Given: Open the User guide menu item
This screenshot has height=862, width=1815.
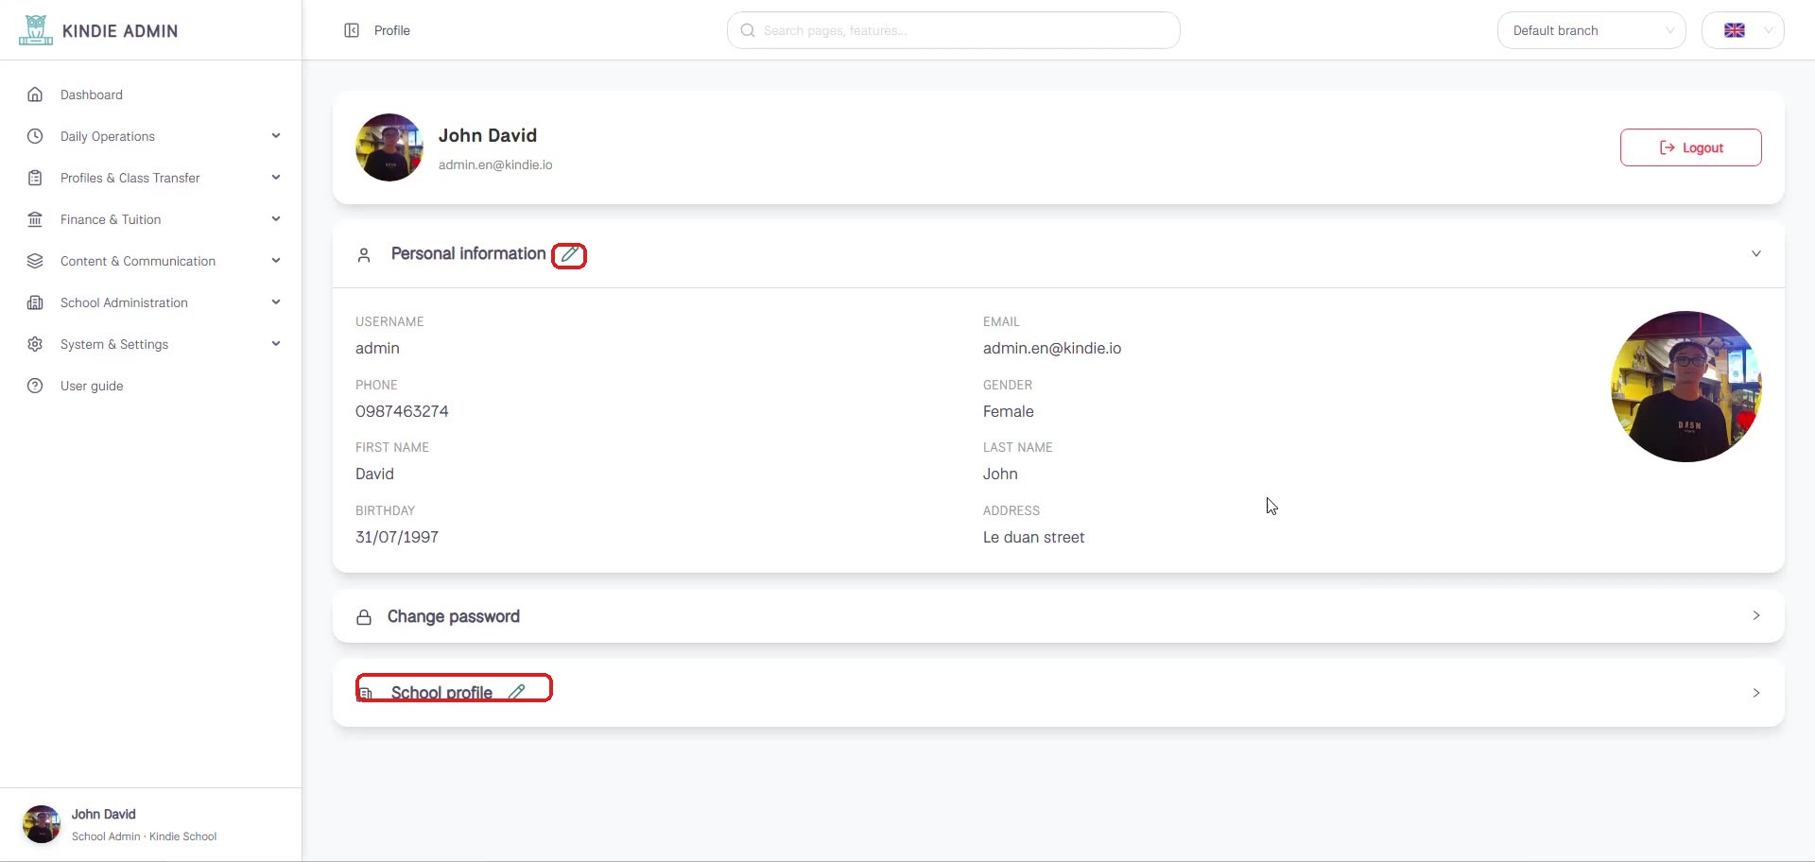Looking at the screenshot, I should (x=151, y=386).
